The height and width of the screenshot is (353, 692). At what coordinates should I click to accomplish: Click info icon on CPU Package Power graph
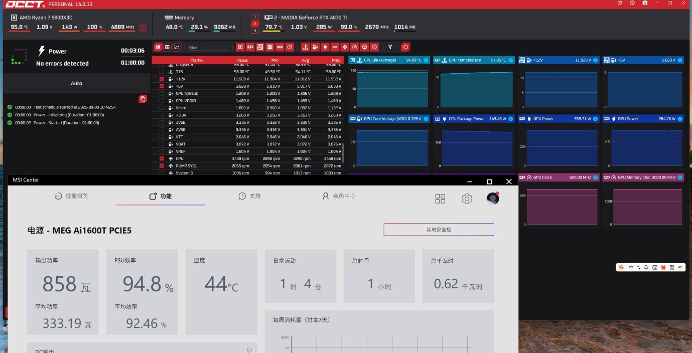click(x=511, y=119)
